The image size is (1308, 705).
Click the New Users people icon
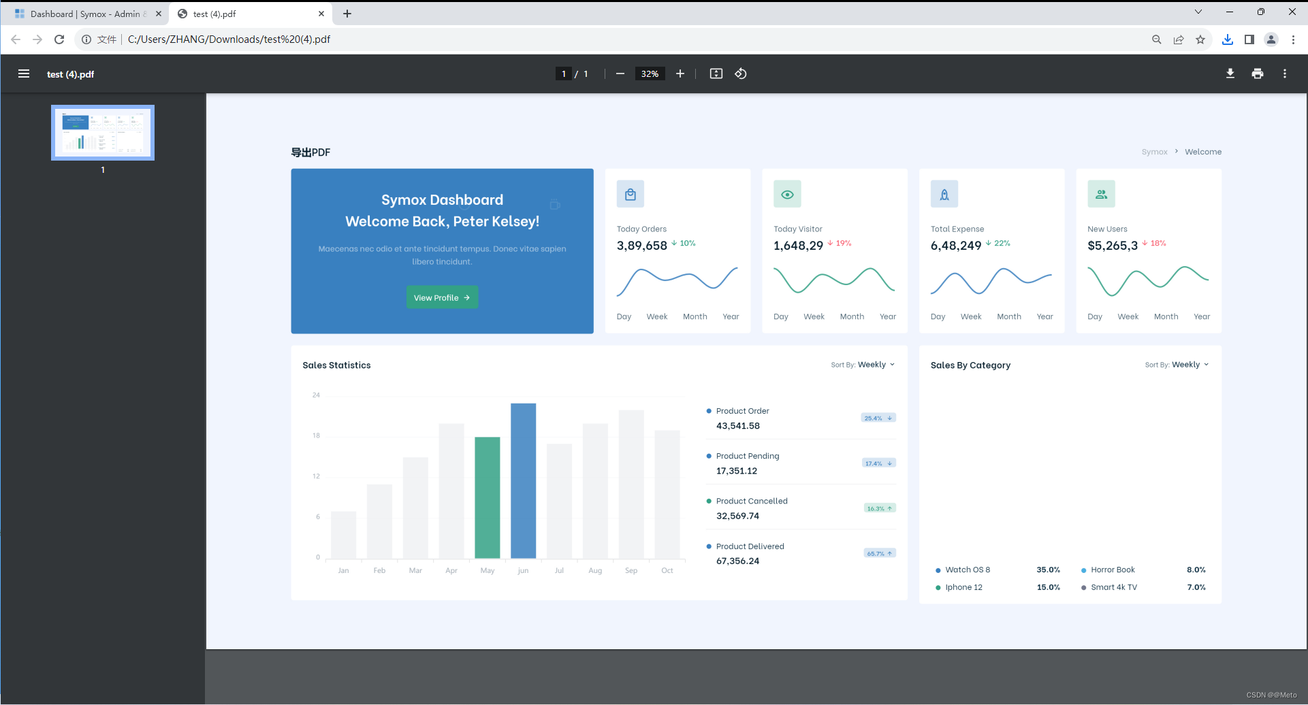(1101, 195)
